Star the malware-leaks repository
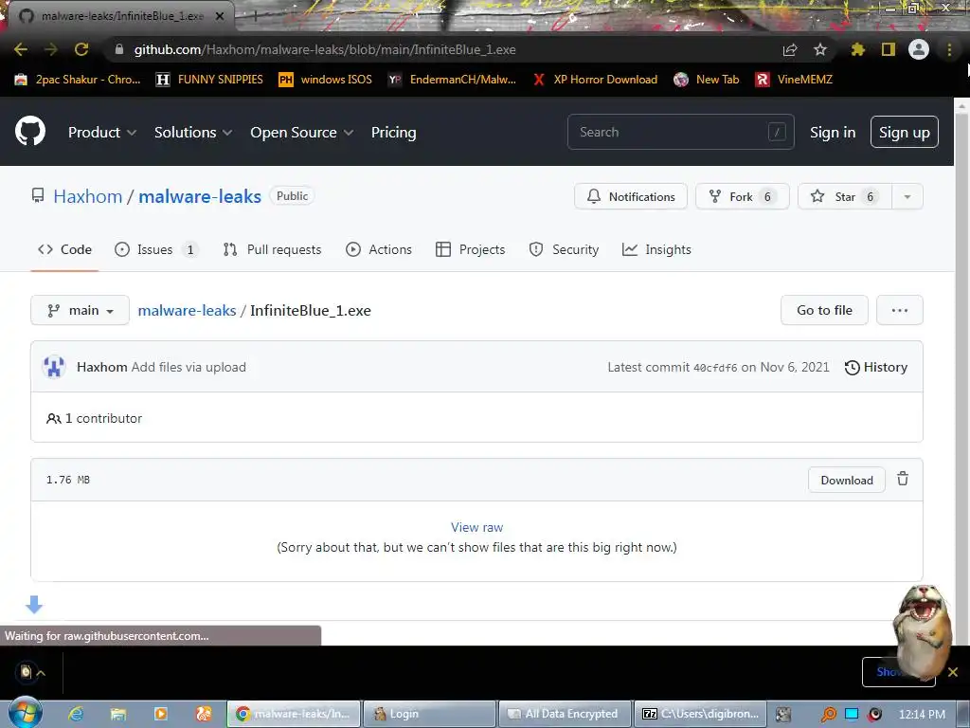 (x=844, y=197)
